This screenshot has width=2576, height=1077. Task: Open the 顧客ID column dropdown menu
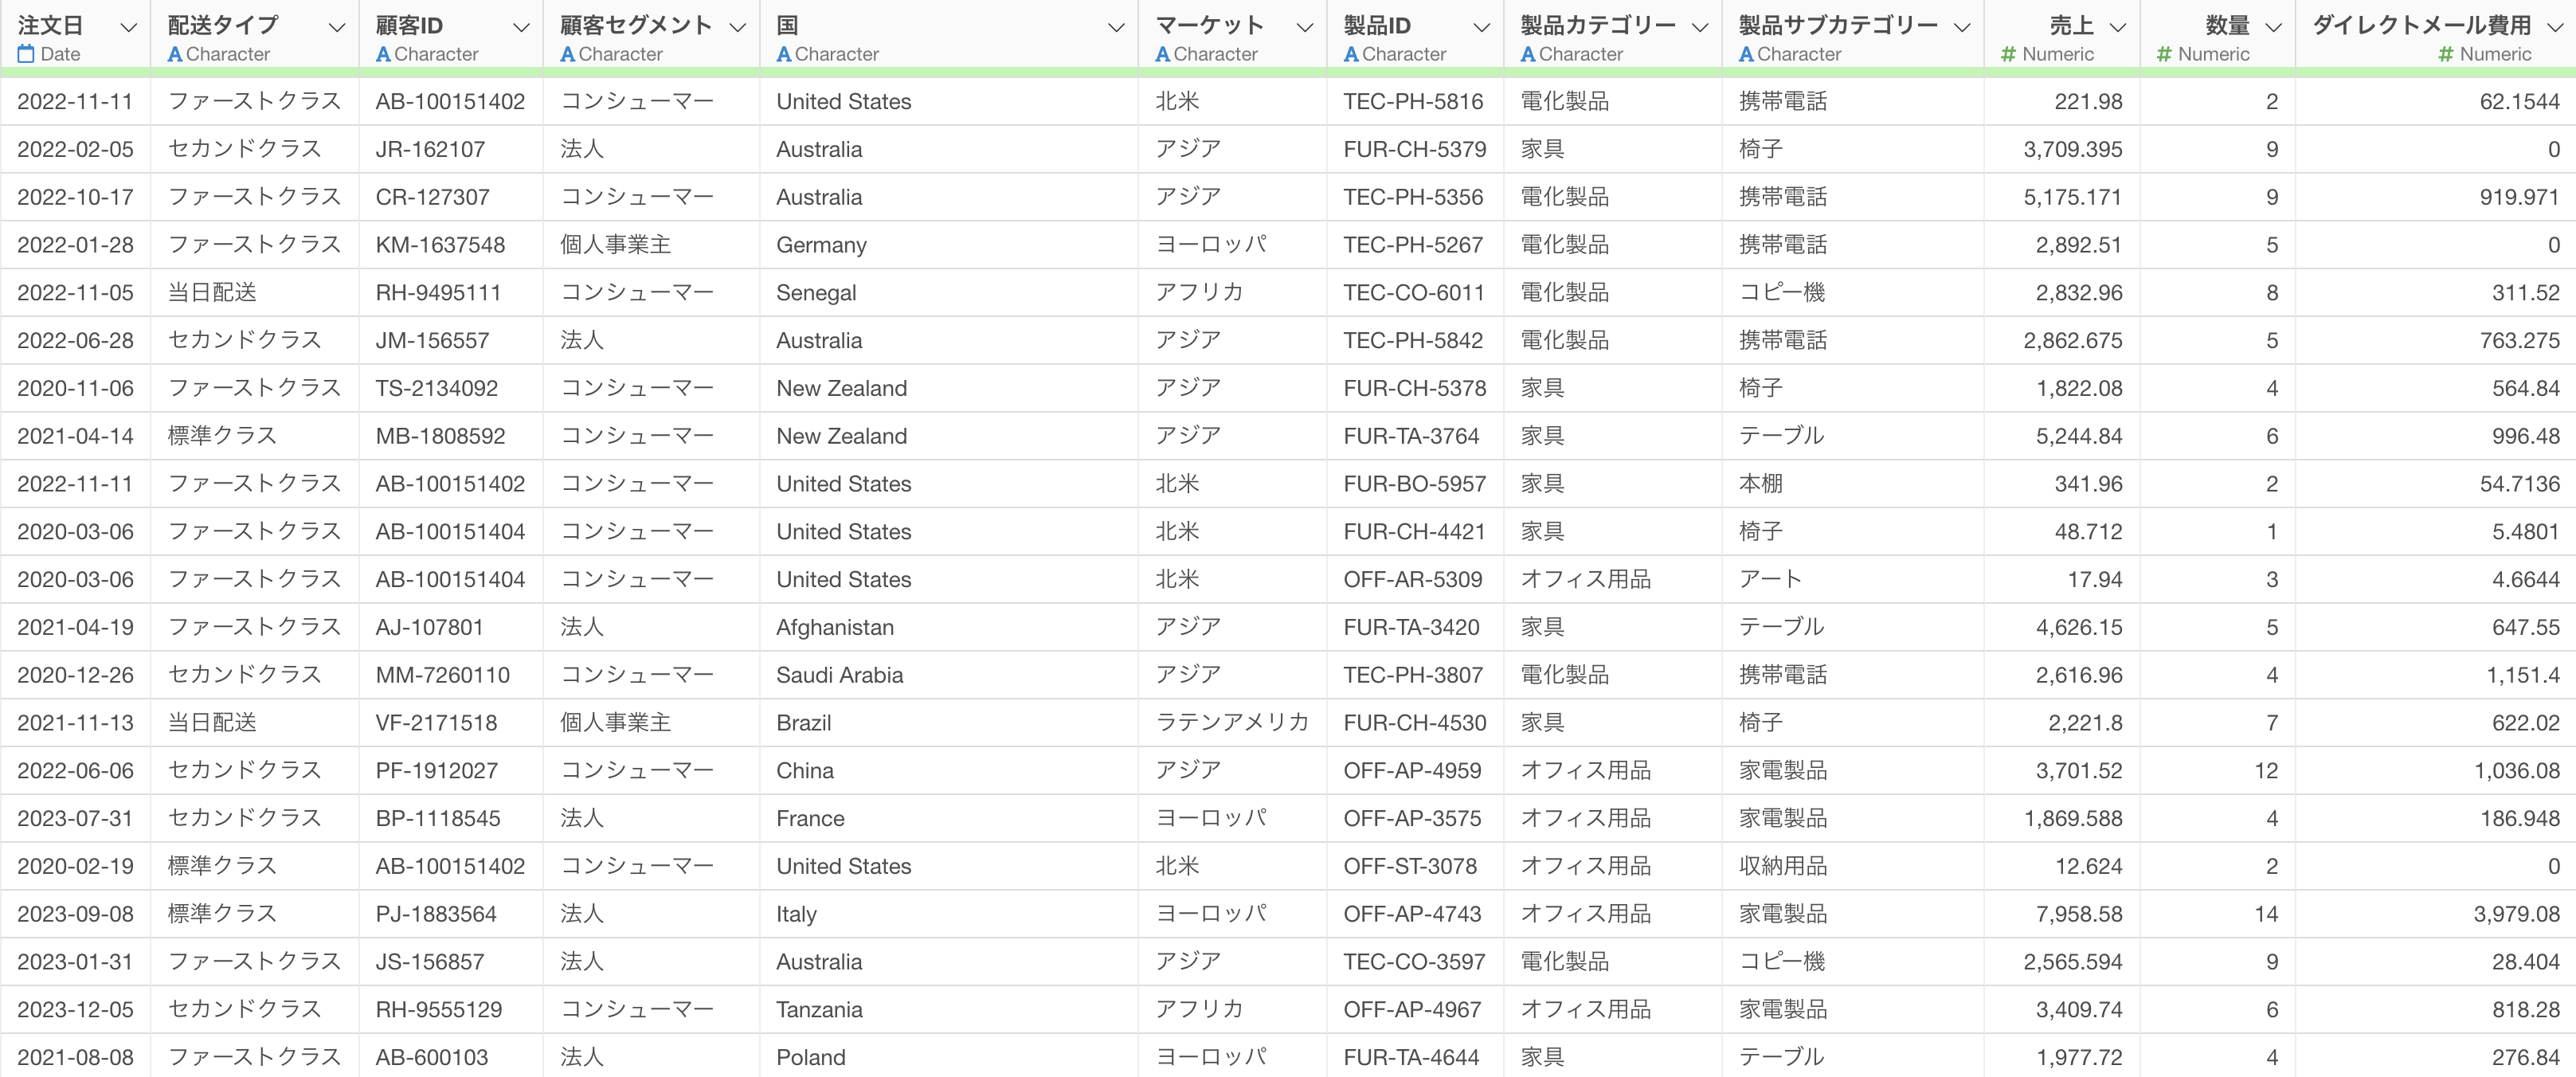tap(521, 27)
